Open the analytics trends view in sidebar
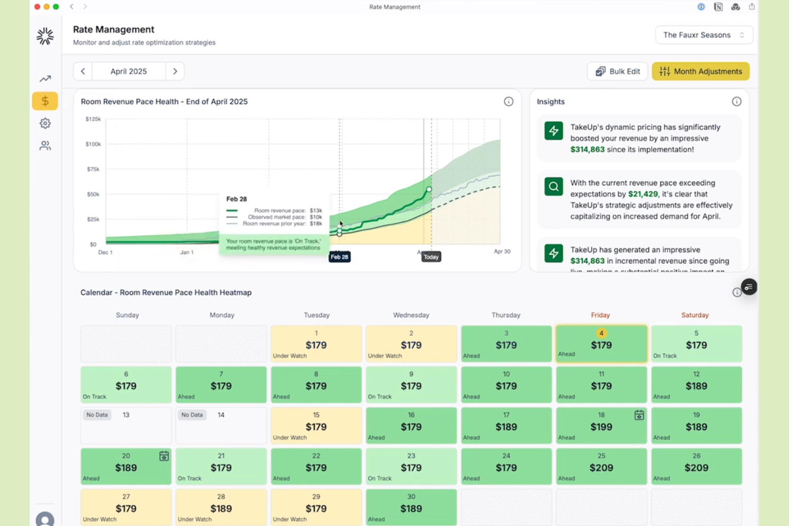 (45, 78)
